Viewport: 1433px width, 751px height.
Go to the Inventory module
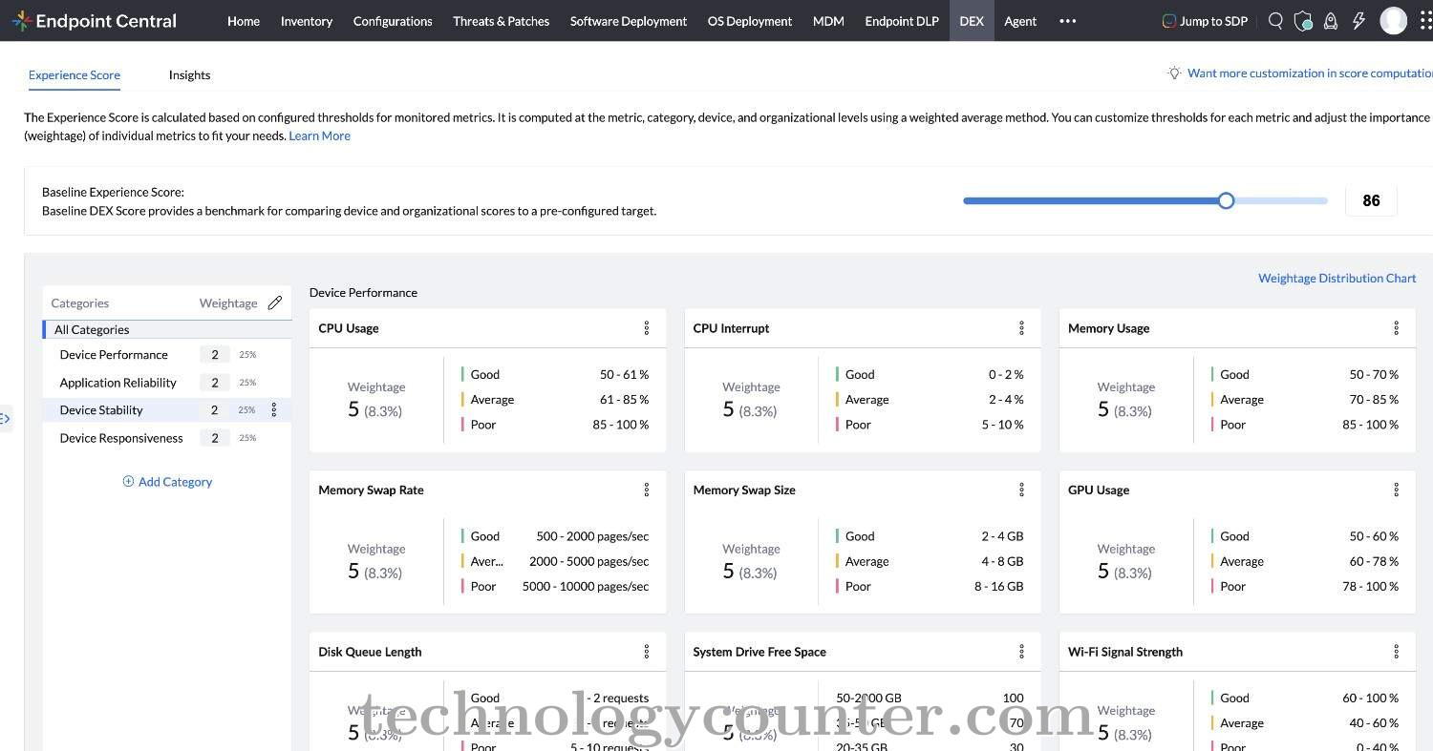coord(307,21)
